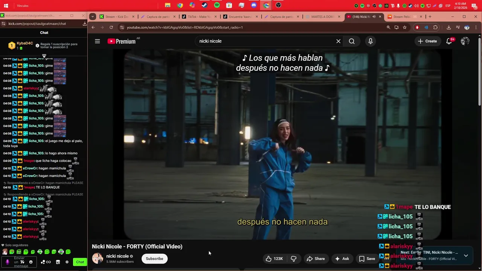Click the purple microphone in chat input
The width and height of the screenshot is (482, 271).
tap(7, 262)
